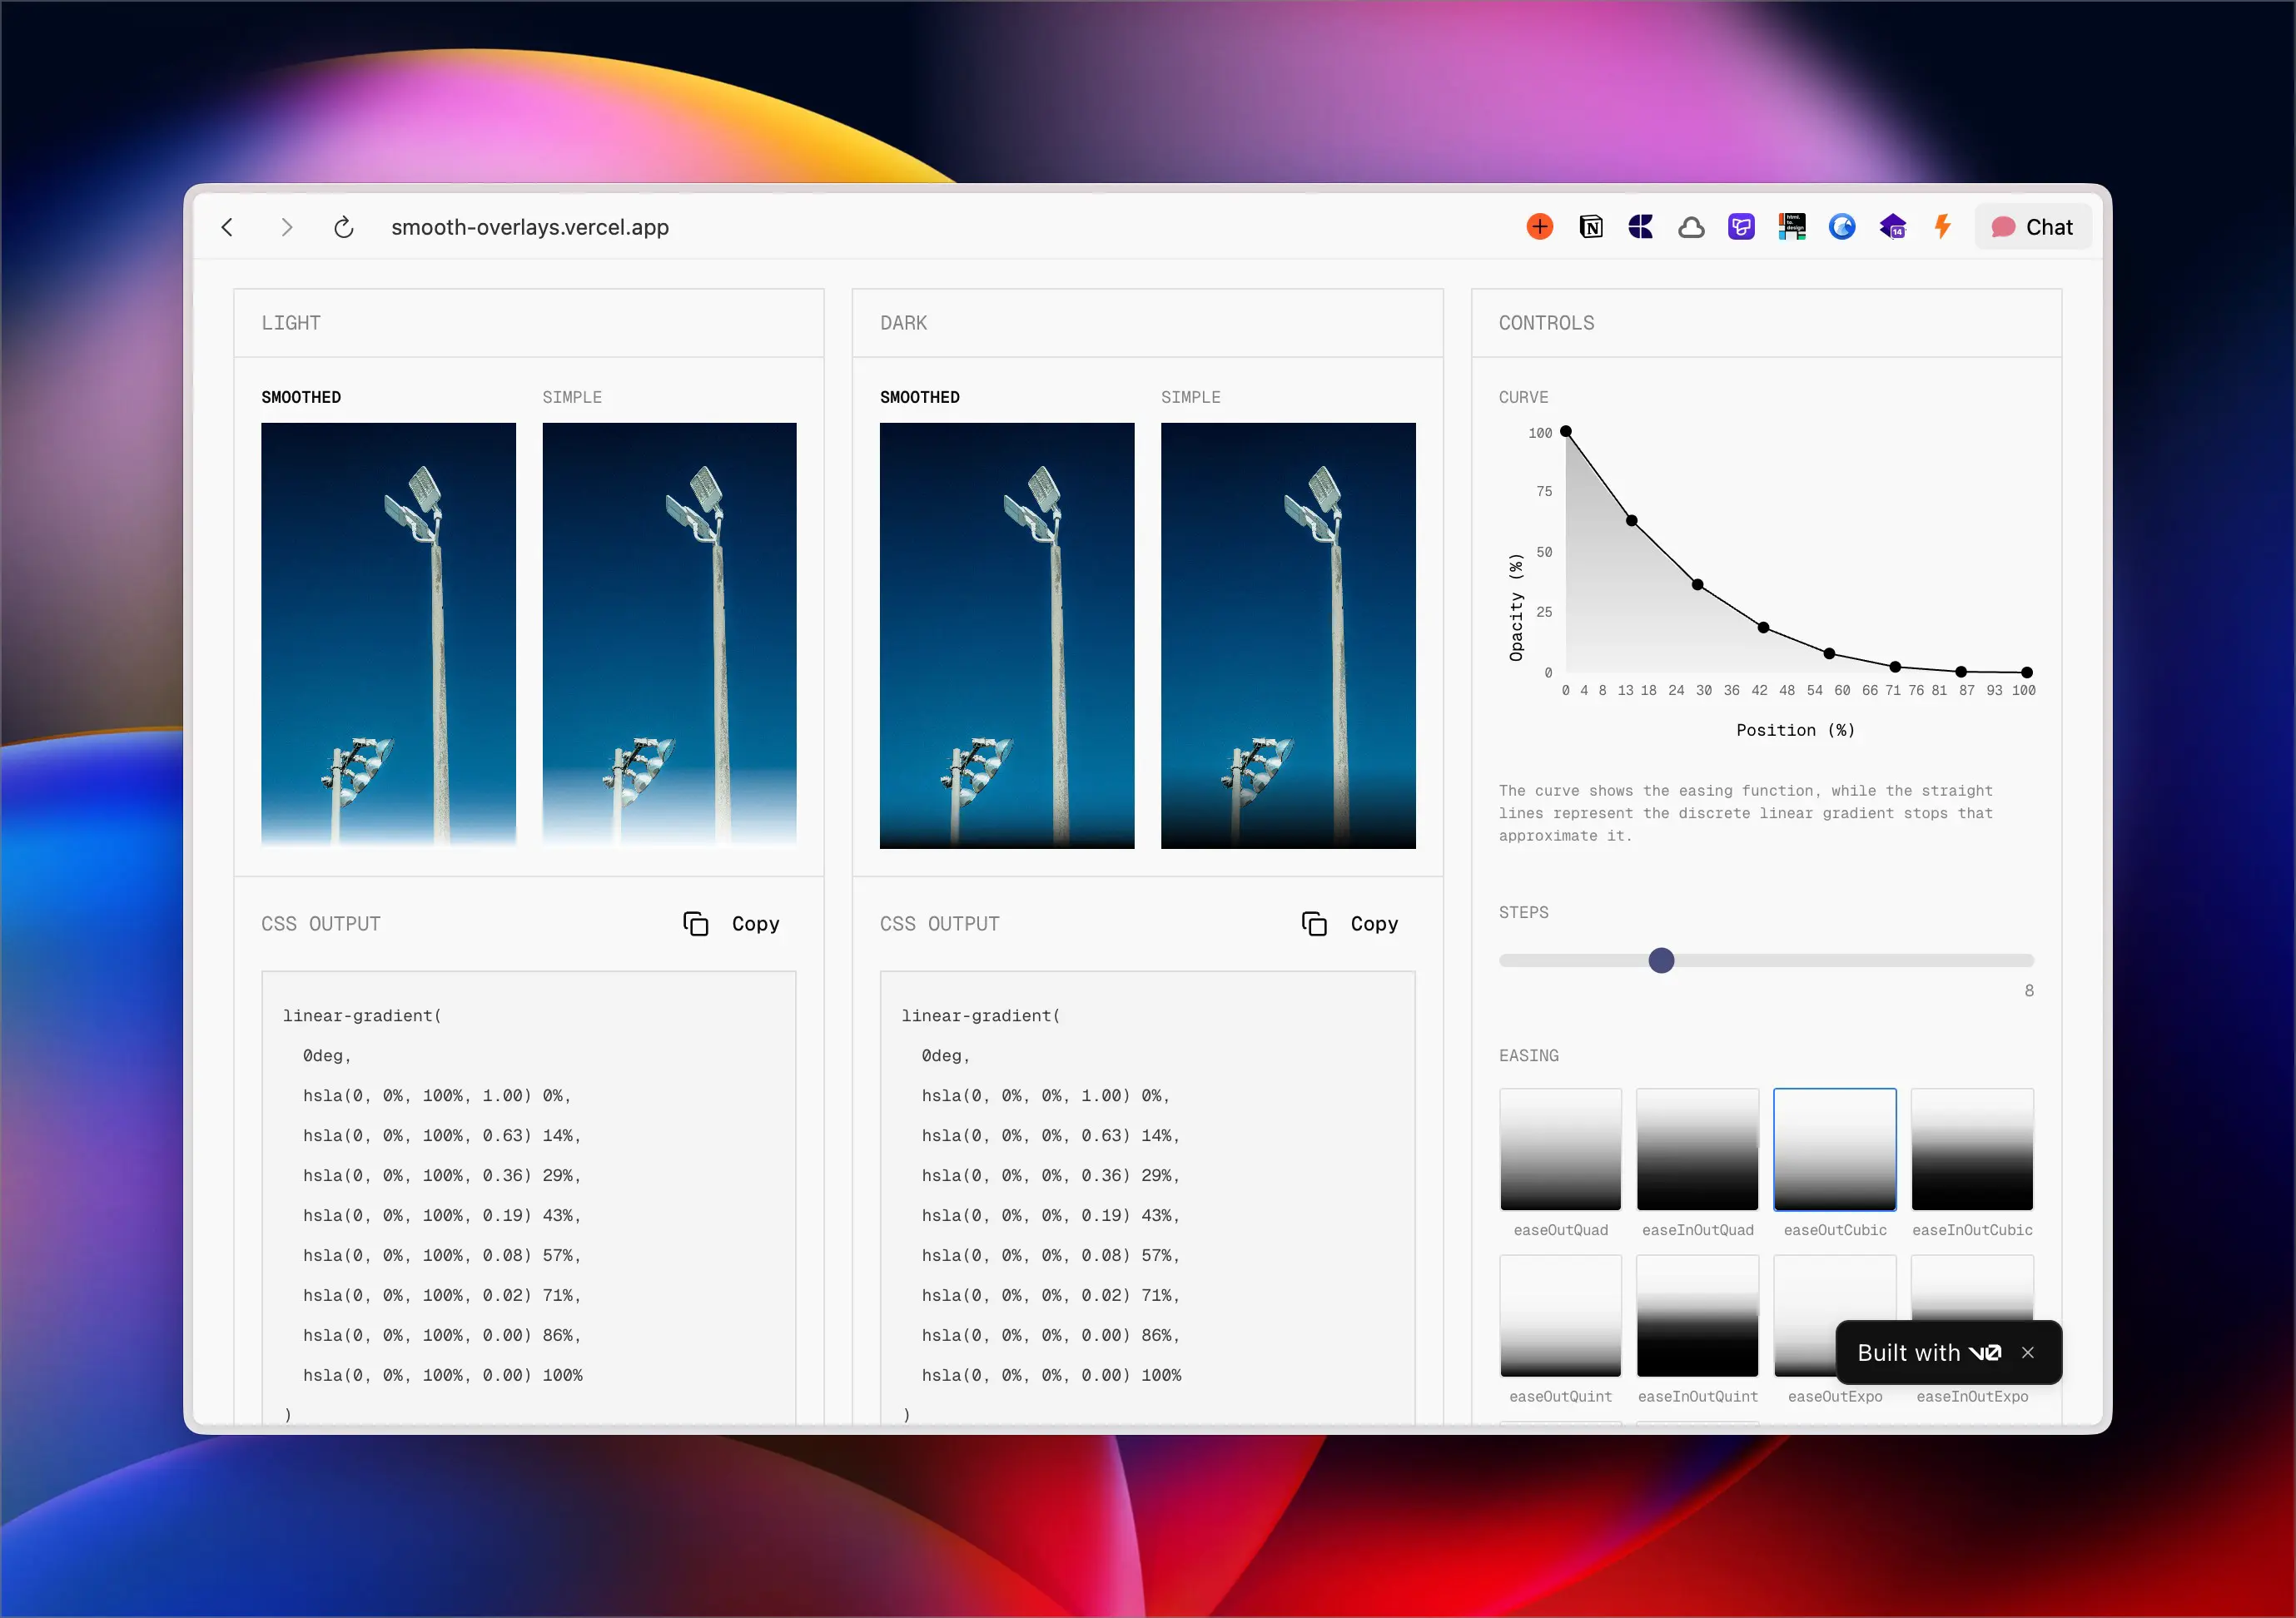The height and width of the screenshot is (1618, 2296).
Task: Click the copy icon in Light CSS output
Action: pos(695,923)
